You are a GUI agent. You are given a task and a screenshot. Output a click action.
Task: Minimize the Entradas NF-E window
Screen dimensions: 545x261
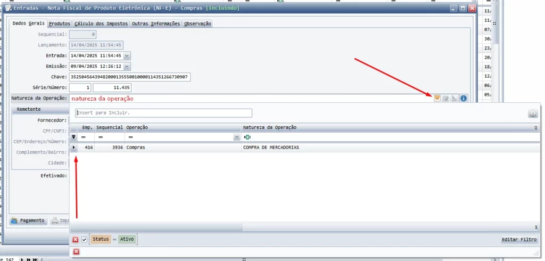[x=453, y=9]
